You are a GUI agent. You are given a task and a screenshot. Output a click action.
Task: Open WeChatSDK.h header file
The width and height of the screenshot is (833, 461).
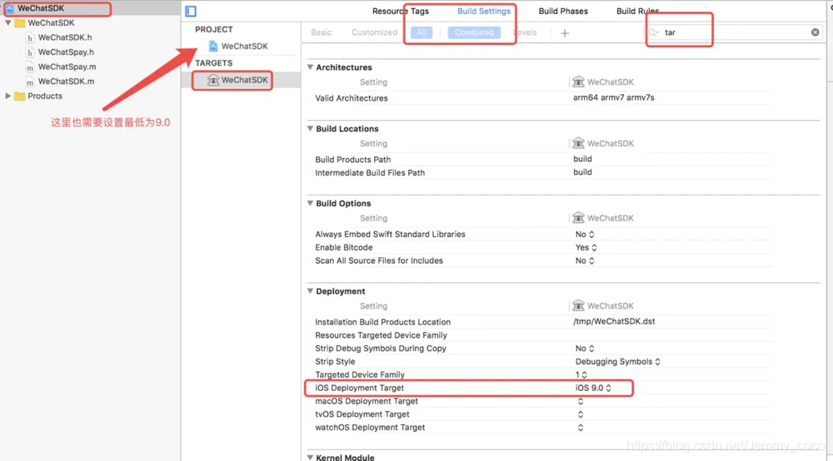pyautogui.click(x=65, y=37)
